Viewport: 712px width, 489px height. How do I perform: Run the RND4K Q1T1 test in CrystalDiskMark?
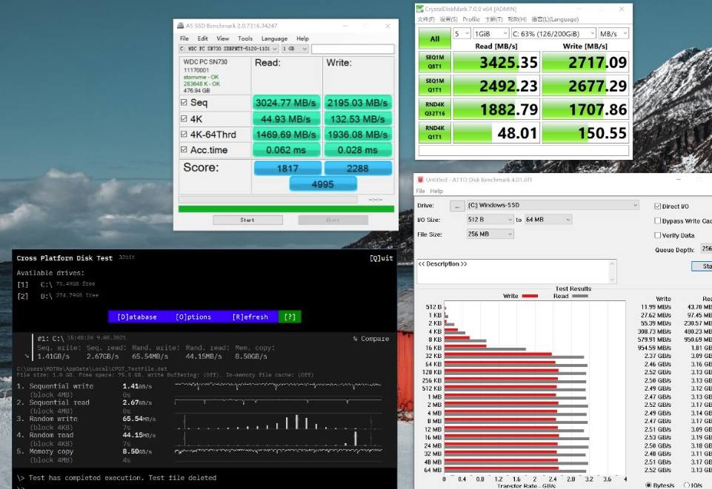tap(435, 132)
